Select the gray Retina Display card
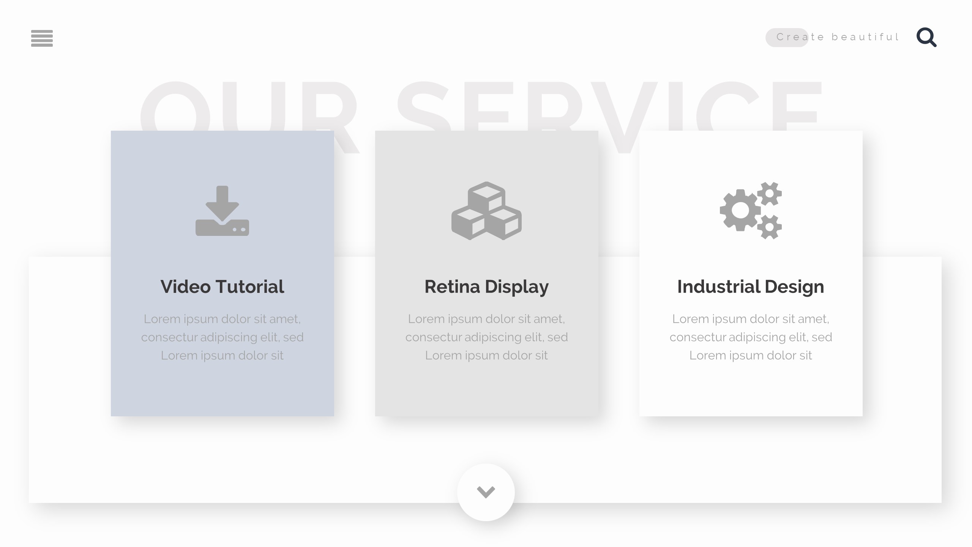This screenshot has width=972, height=547. 486,391
